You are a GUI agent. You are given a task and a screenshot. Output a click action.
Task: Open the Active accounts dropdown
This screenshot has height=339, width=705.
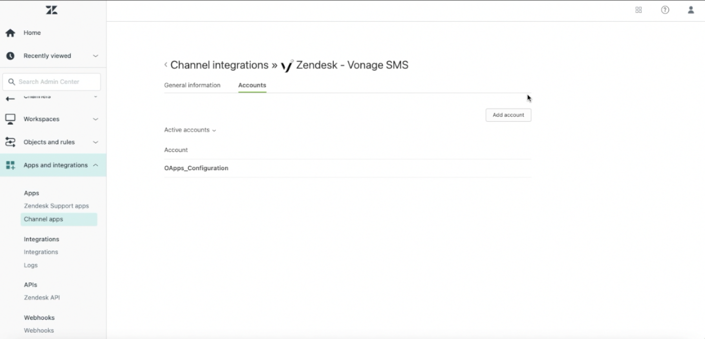(190, 130)
